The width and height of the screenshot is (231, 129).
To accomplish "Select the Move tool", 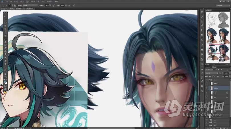I will (5, 16).
